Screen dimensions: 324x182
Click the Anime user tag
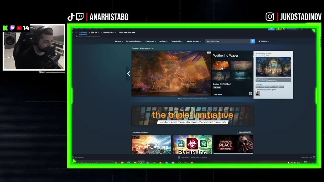tap(267, 87)
